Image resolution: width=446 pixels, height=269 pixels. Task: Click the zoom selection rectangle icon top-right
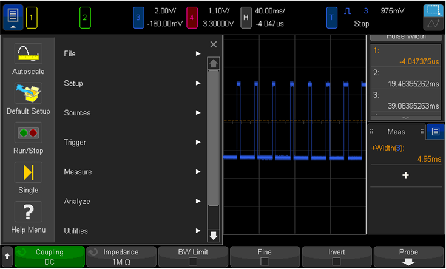coord(433,12)
